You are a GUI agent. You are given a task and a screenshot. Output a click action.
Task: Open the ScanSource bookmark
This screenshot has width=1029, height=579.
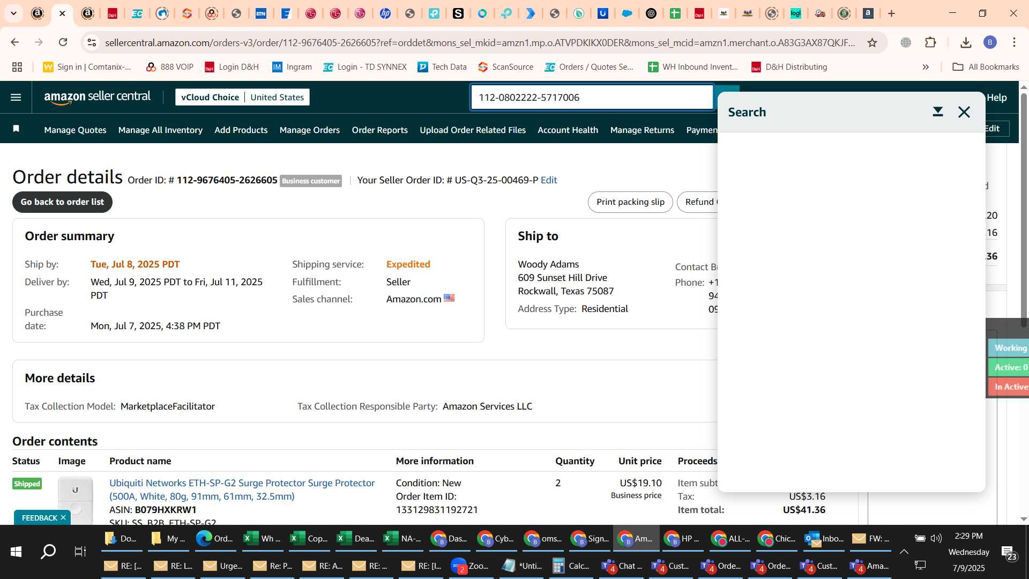[x=505, y=67]
